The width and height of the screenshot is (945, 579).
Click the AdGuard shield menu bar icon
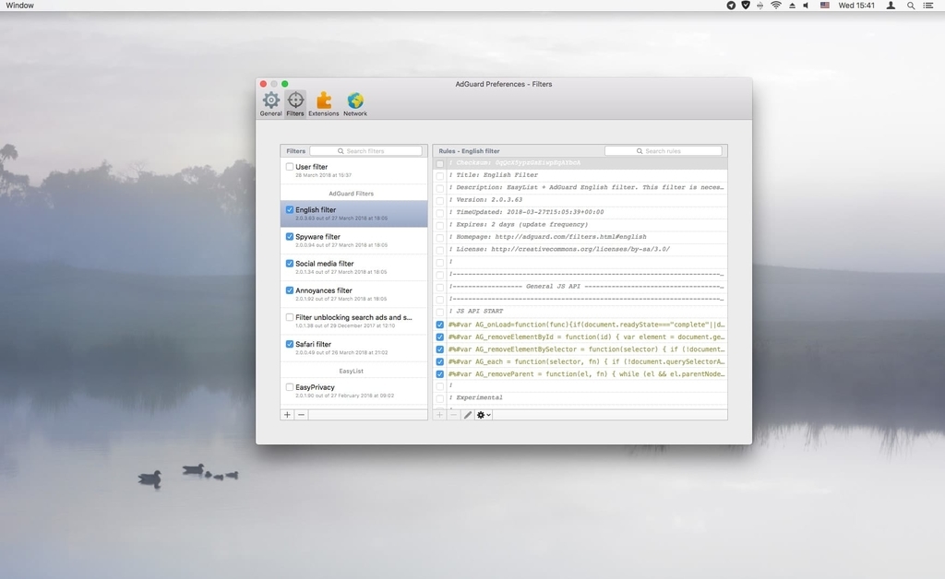tap(746, 6)
